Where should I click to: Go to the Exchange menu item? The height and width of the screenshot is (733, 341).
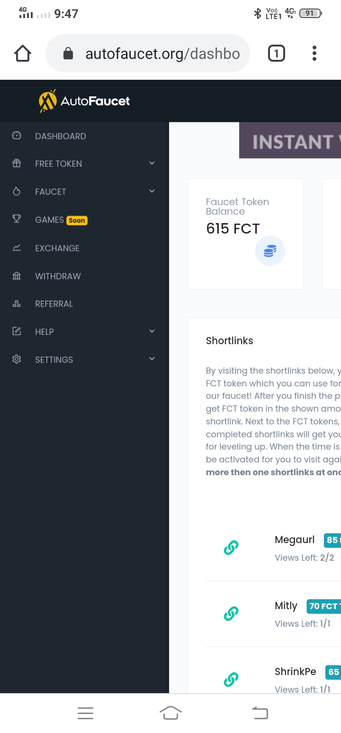(x=57, y=248)
